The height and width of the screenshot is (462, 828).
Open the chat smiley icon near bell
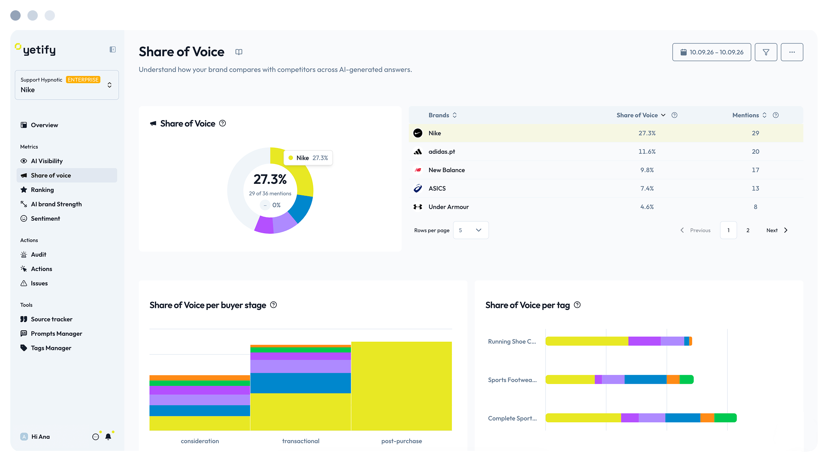pos(96,437)
